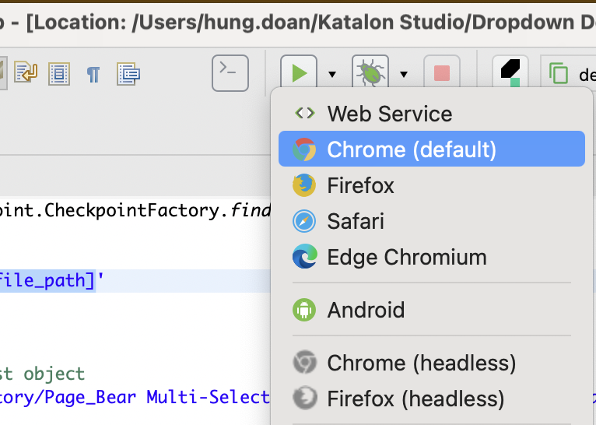The image size is (596, 425).
Task: Click the highlighted file_path] text in editor
Action: pos(47,280)
